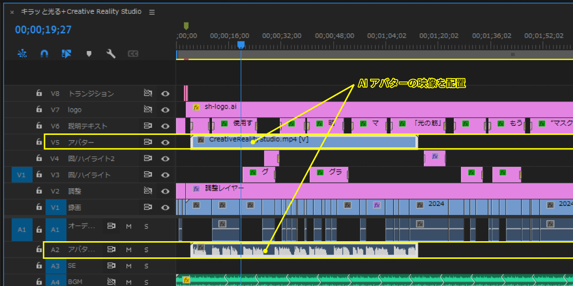Viewport: 573px width, 286px height.
Task: Toggle track targeting for V1 録画
Action: 55,207
